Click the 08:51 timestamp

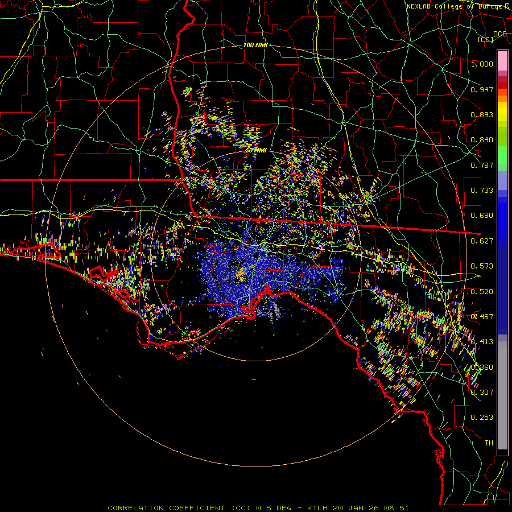pyautogui.click(x=396, y=508)
